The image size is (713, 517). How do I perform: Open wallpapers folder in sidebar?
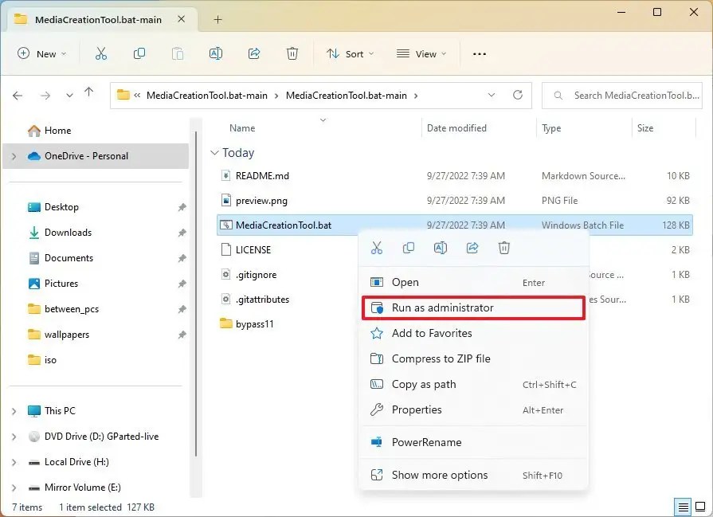67,335
